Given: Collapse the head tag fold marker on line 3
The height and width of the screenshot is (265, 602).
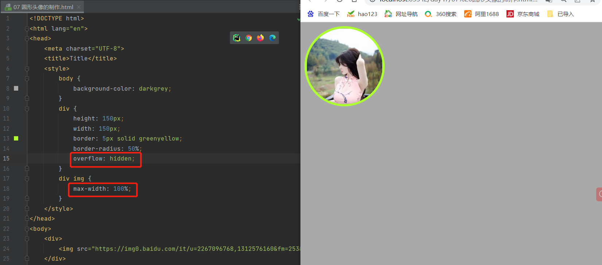Looking at the screenshot, I should (x=27, y=39).
